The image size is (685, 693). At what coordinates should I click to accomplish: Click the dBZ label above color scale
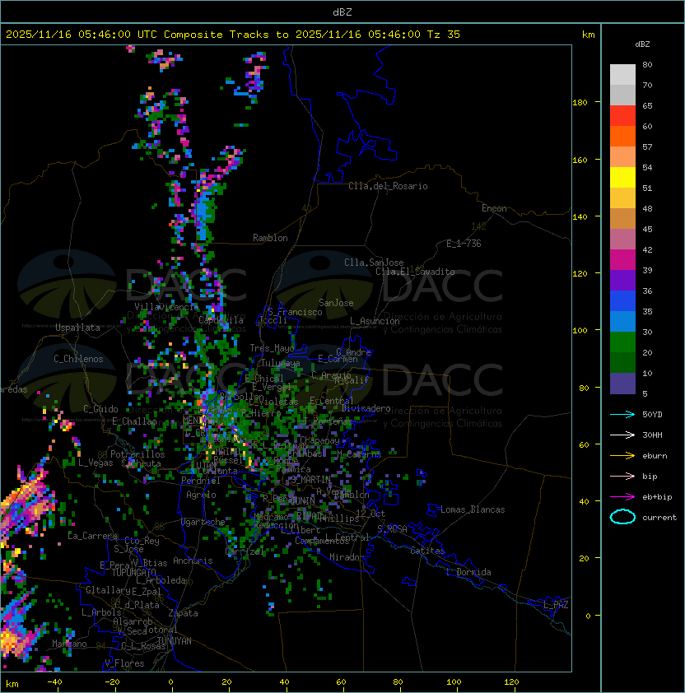(642, 44)
